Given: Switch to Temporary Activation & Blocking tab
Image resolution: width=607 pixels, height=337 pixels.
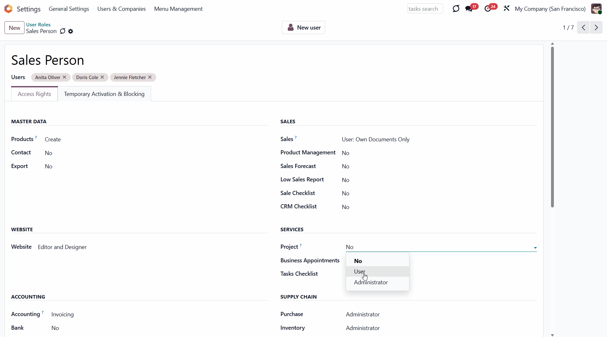Looking at the screenshot, I should [x=104, y=94].
